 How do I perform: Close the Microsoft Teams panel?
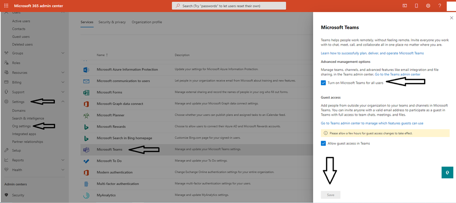tap(451, 18)
